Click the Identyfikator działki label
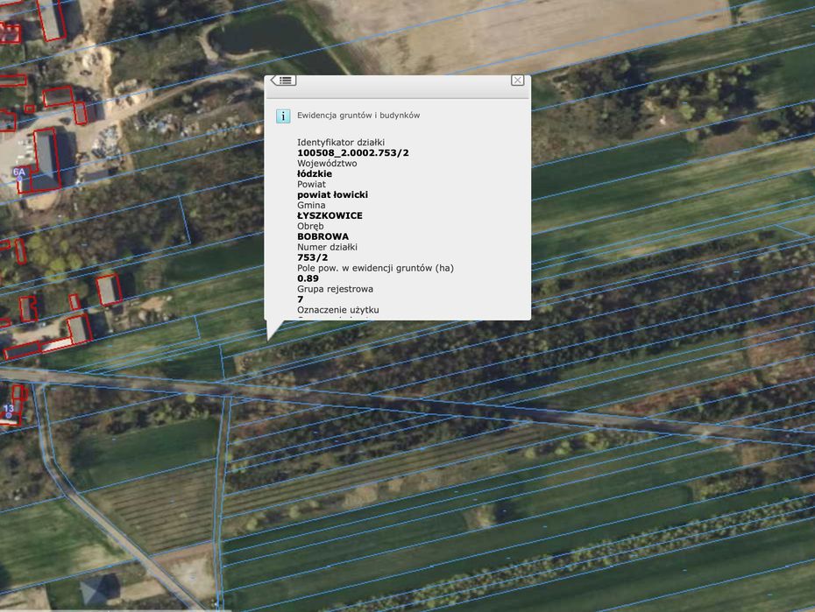 (x=340, y=143)
